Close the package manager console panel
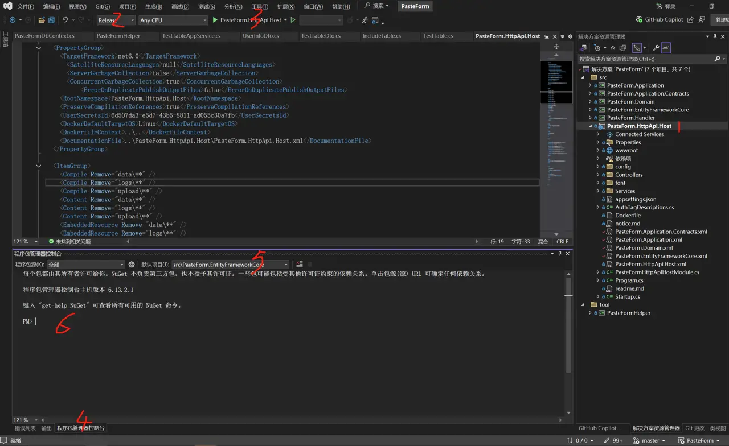This screenshot has height=446, width=729. [x=568, y=254]
